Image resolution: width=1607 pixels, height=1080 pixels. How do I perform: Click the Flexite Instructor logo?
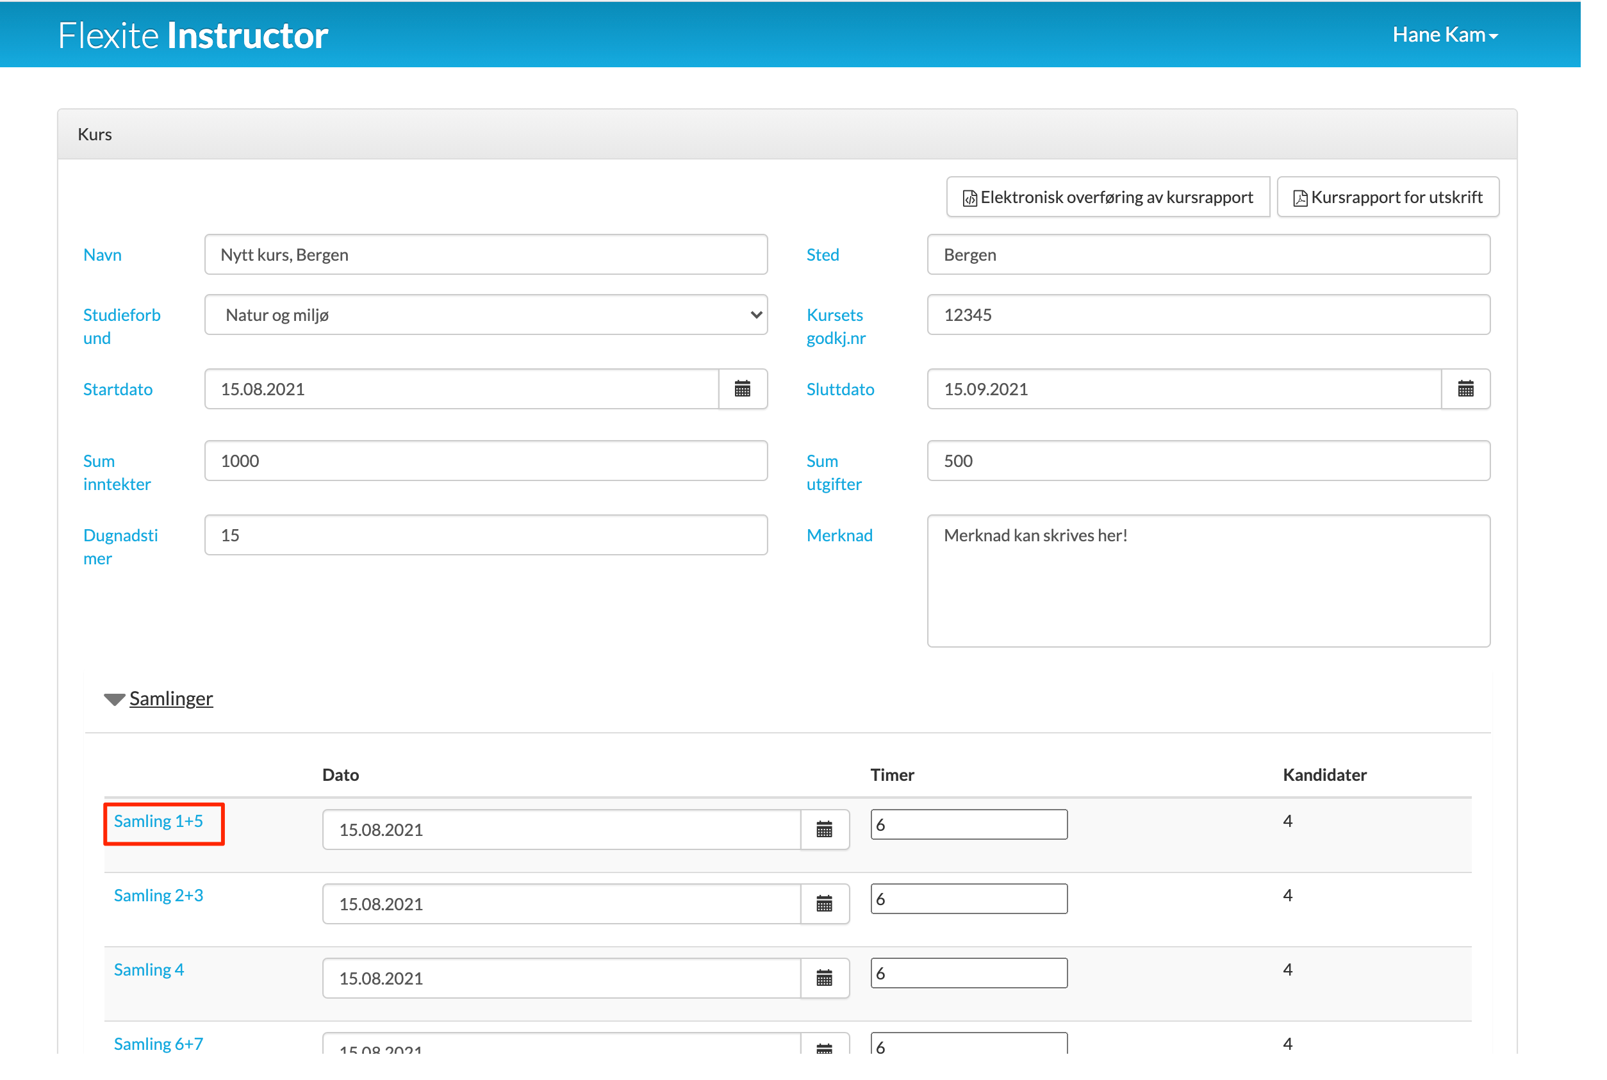pyautogui.click(x=194, y=36)
